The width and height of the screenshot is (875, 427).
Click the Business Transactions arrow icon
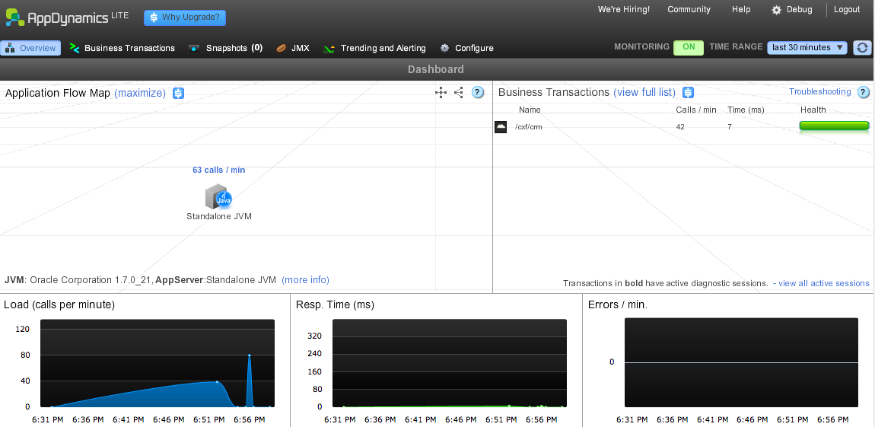click(75, 48)
